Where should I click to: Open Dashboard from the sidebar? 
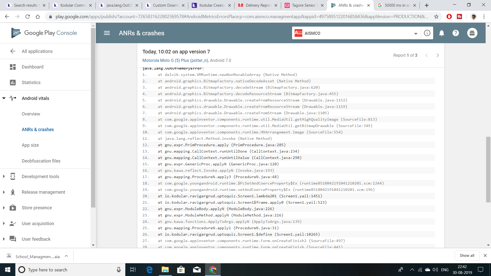click(32, 67)
